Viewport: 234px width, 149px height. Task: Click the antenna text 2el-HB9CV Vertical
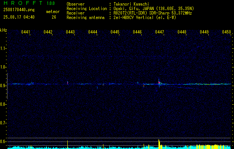[134, 18]
